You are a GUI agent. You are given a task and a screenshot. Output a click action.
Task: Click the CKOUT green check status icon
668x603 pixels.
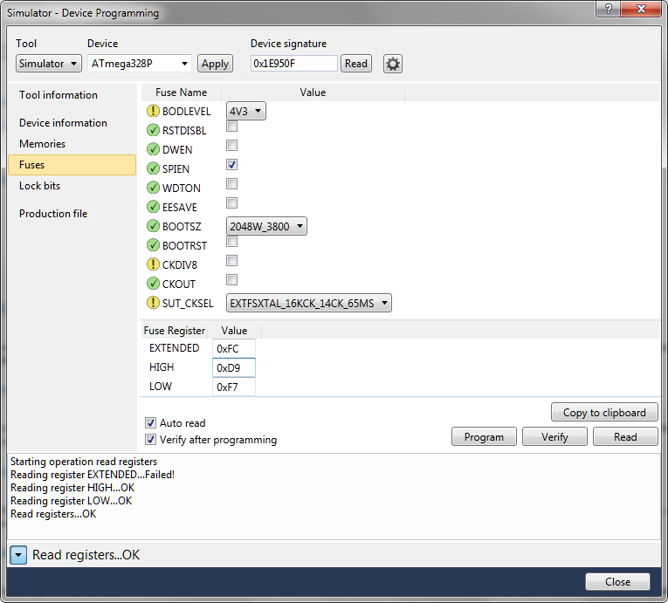click(153, 284)
